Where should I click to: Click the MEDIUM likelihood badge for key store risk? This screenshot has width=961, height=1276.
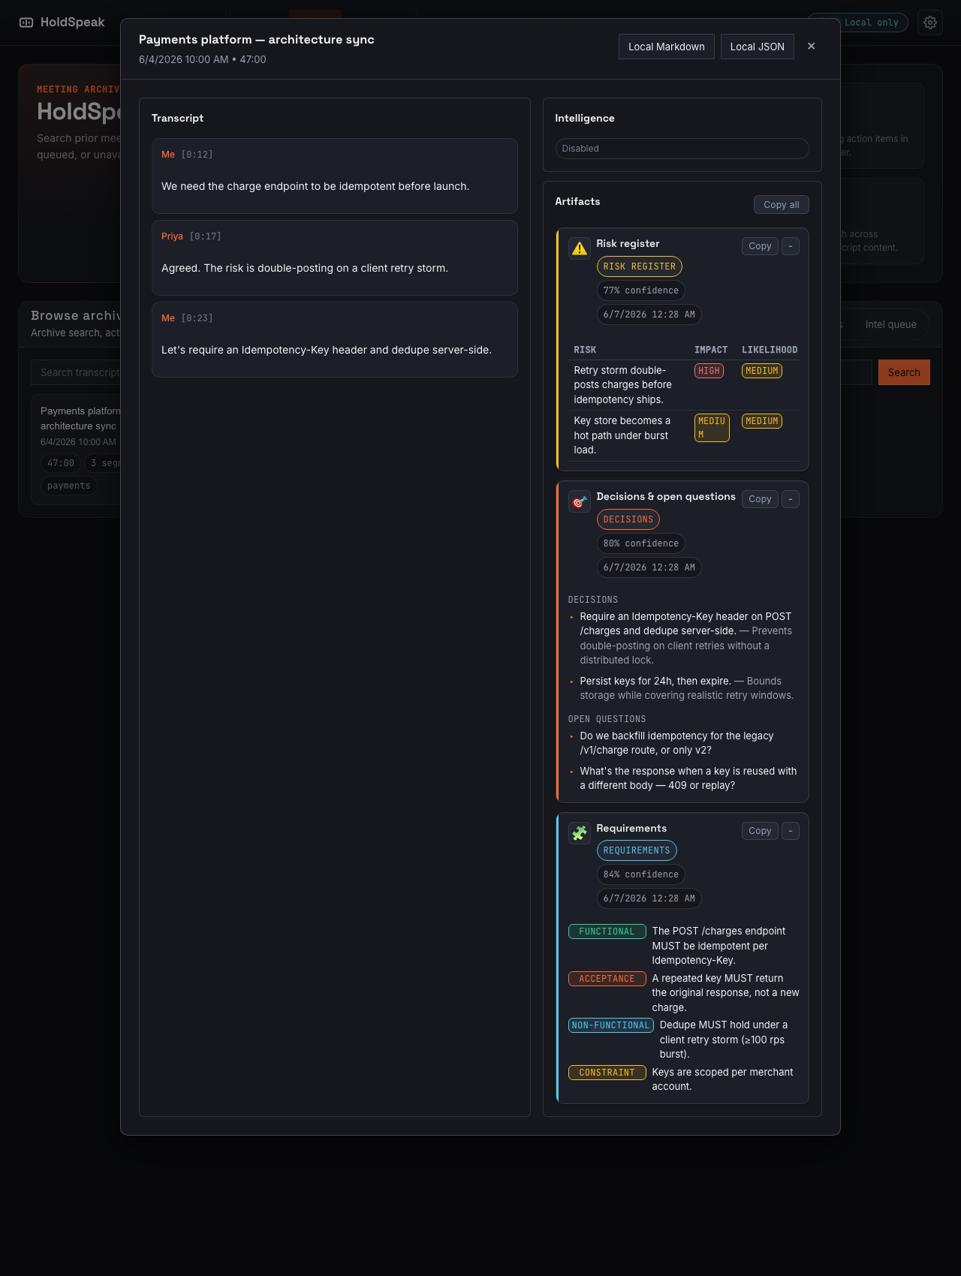[762, 421]
